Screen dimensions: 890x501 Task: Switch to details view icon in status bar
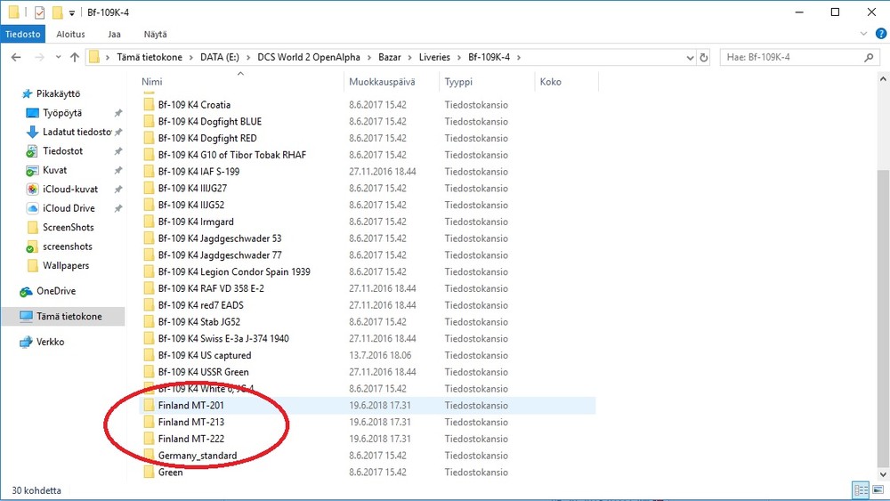pos(861,490)
